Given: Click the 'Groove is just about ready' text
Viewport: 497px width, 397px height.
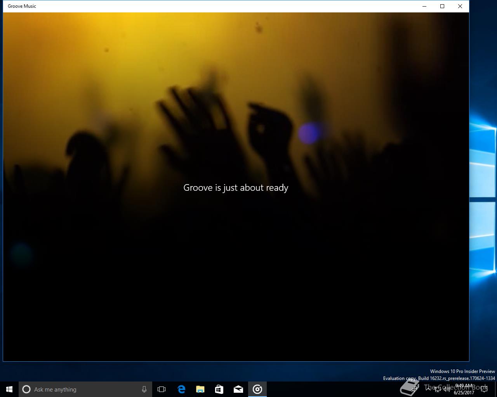Looking at the screenshot, I should 236,188.
